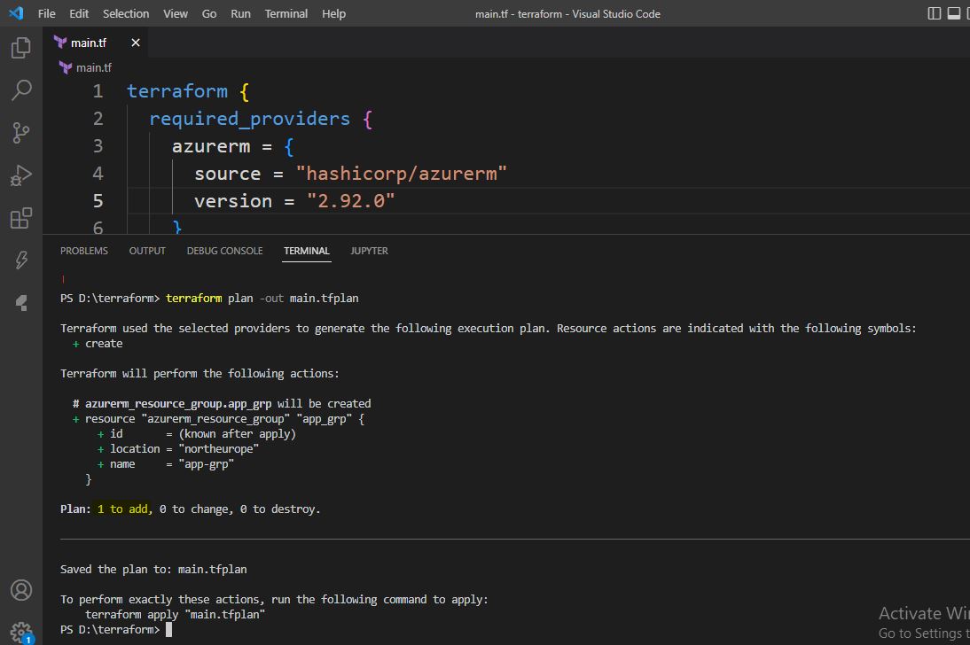The height and width of the screenshot is (645, 970).
Task: Click main.tf in the breadcrumb bar
Action: [93, 67]
